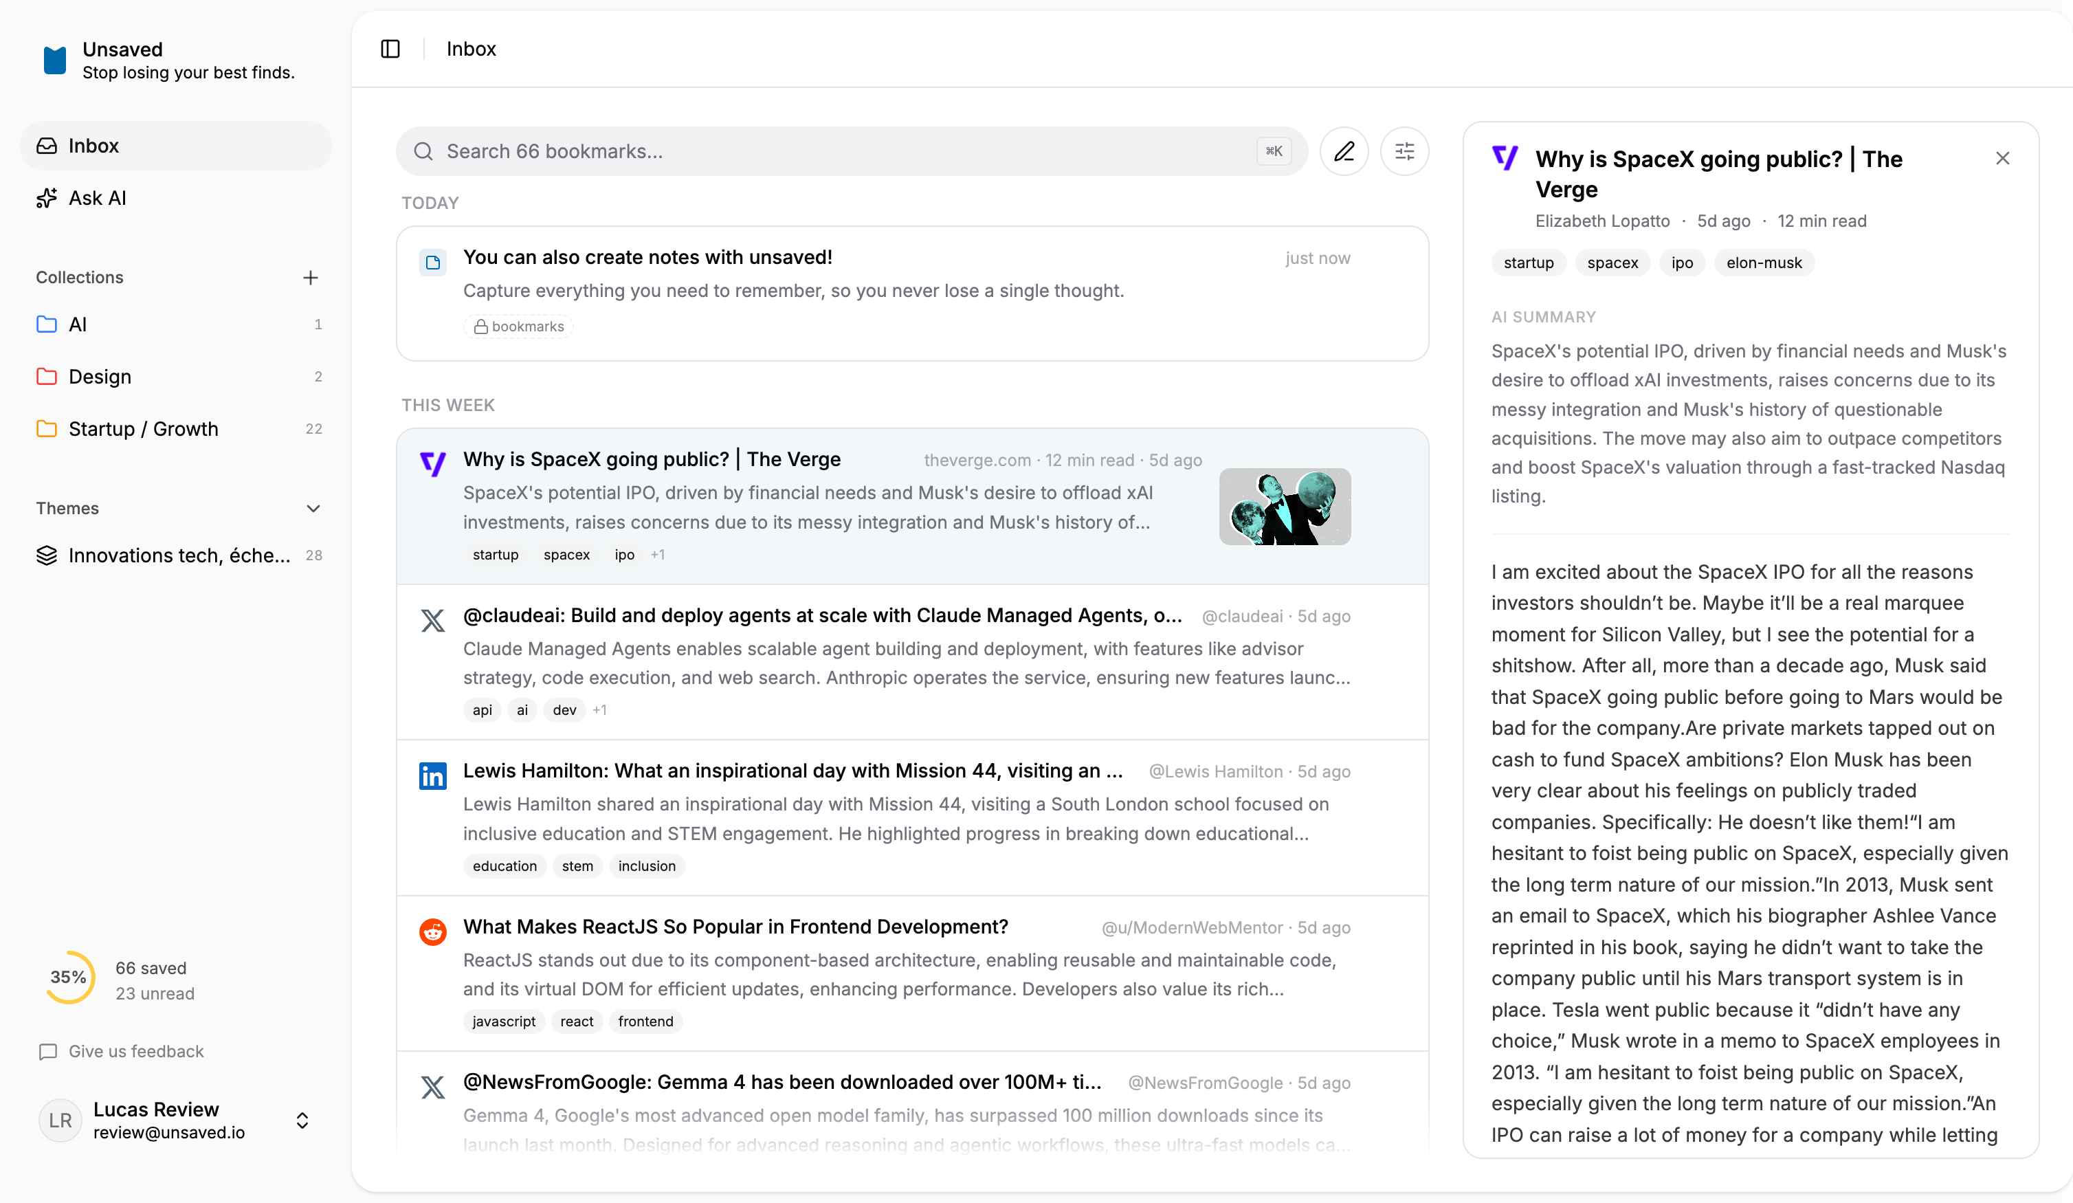Focus the Search 66 bookmarks field
This screenshot has width=2073, height=1203.
point(852,151)
